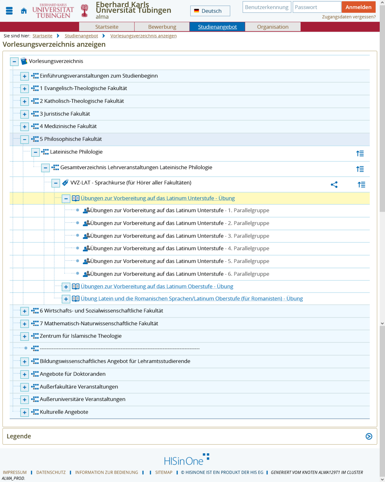385x482 pixels.
Task: Click list-order icon in Gesamtverzeichnis Lehrveranstaltungen row
Action: click(x=360, y=169)
